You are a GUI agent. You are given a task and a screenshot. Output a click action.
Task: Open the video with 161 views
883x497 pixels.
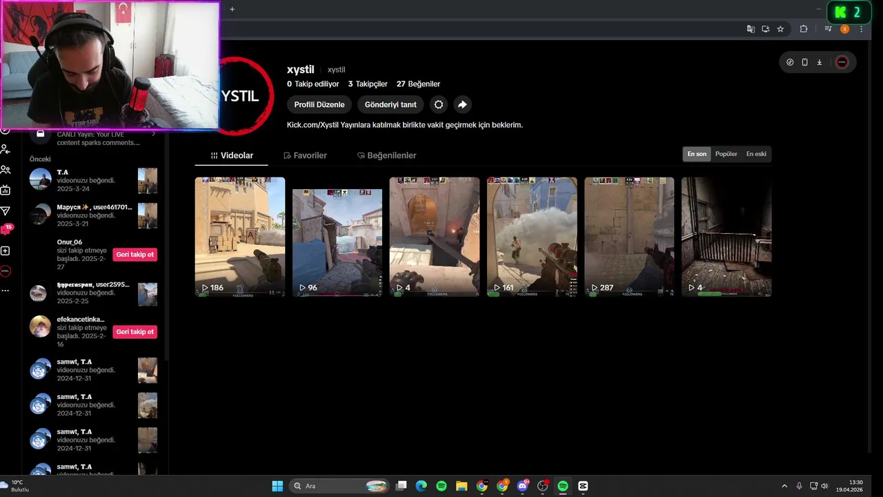pyautogui.click(x=532, y=237)
